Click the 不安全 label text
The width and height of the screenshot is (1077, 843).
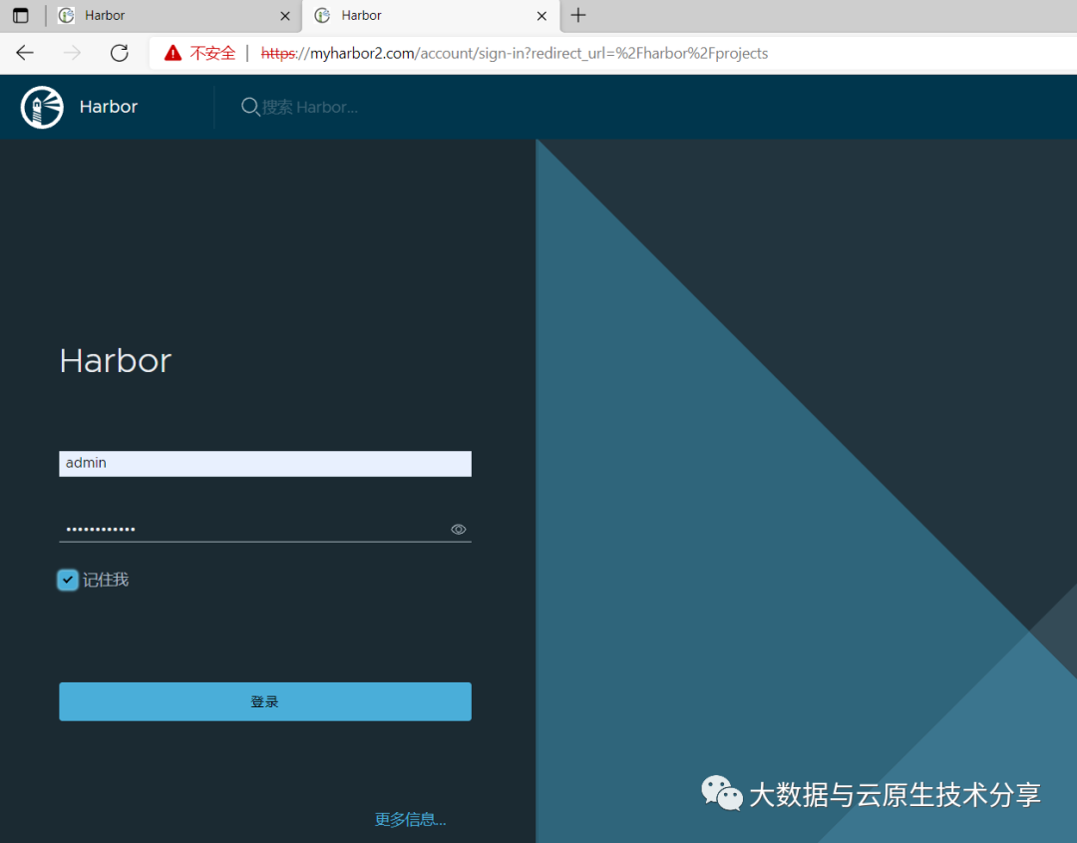(213, 53)
